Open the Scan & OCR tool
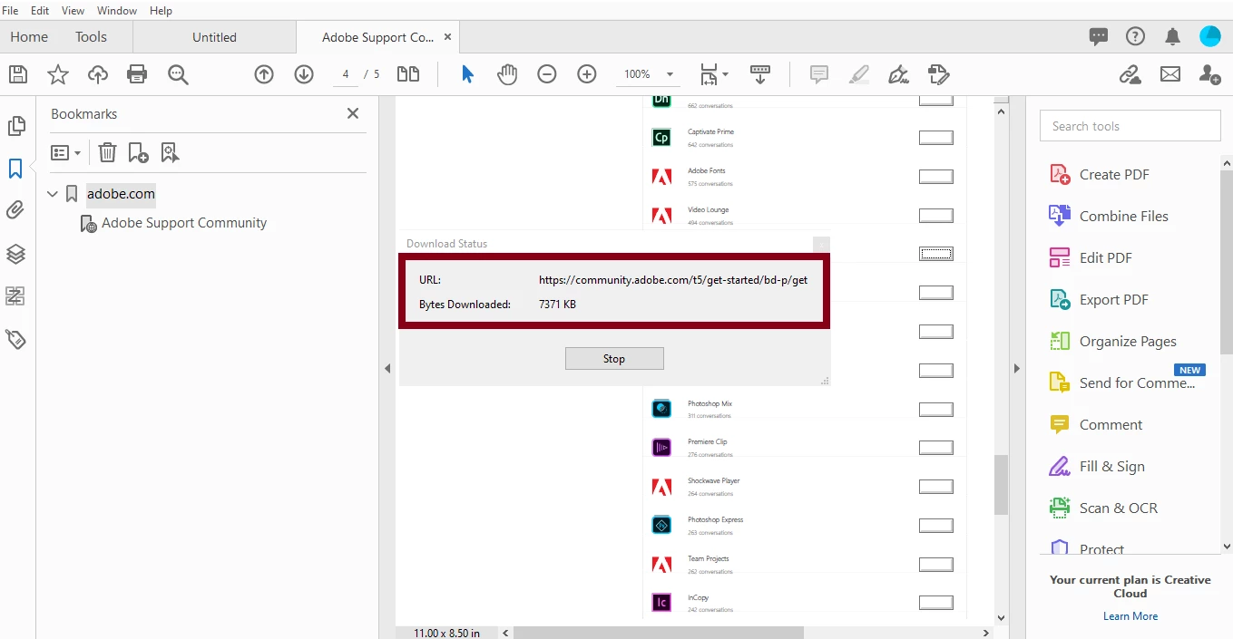 pyautogui.click(x=1118, y=508)
